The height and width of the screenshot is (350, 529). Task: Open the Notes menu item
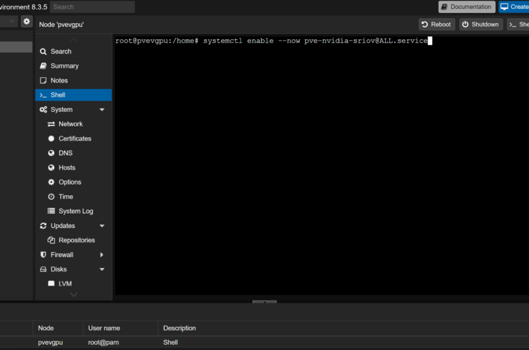click(x=73, y=80)
